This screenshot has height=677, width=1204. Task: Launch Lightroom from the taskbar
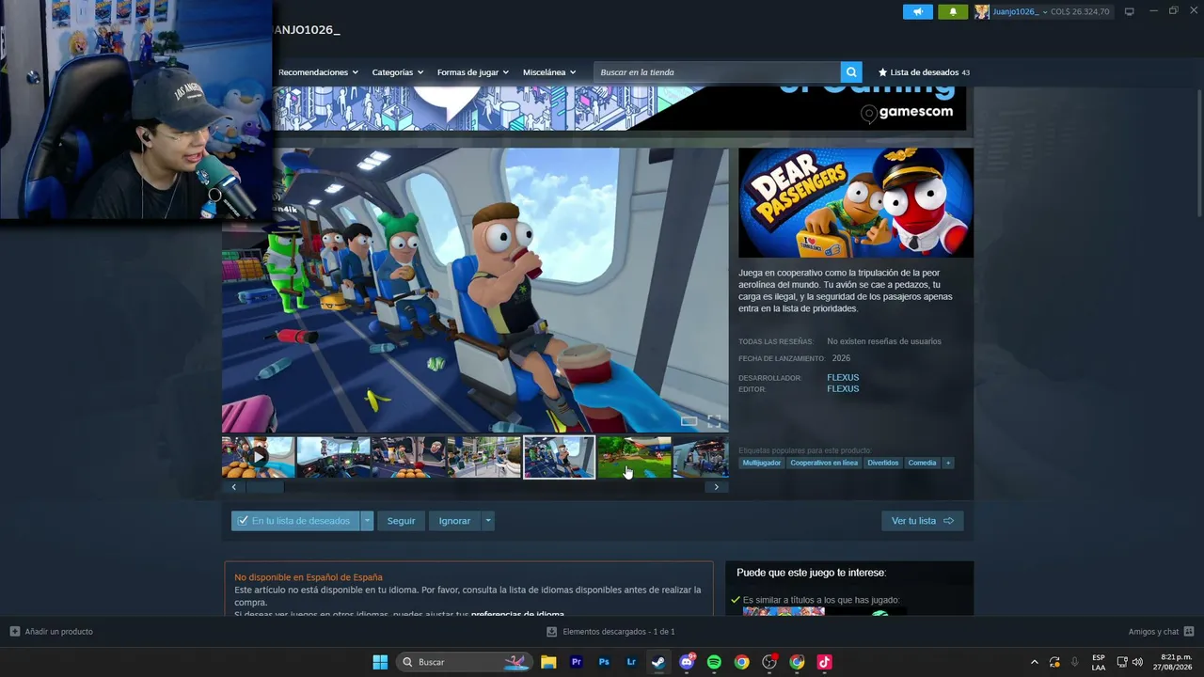(x=631, y=662)
